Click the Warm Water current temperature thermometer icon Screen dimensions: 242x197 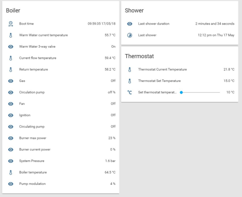point(11,35)
